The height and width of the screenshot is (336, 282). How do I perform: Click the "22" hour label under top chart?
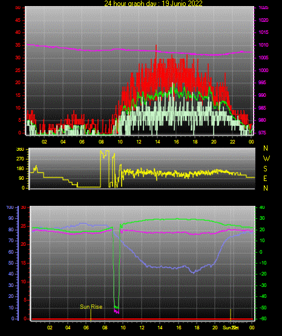pos(232,142)
